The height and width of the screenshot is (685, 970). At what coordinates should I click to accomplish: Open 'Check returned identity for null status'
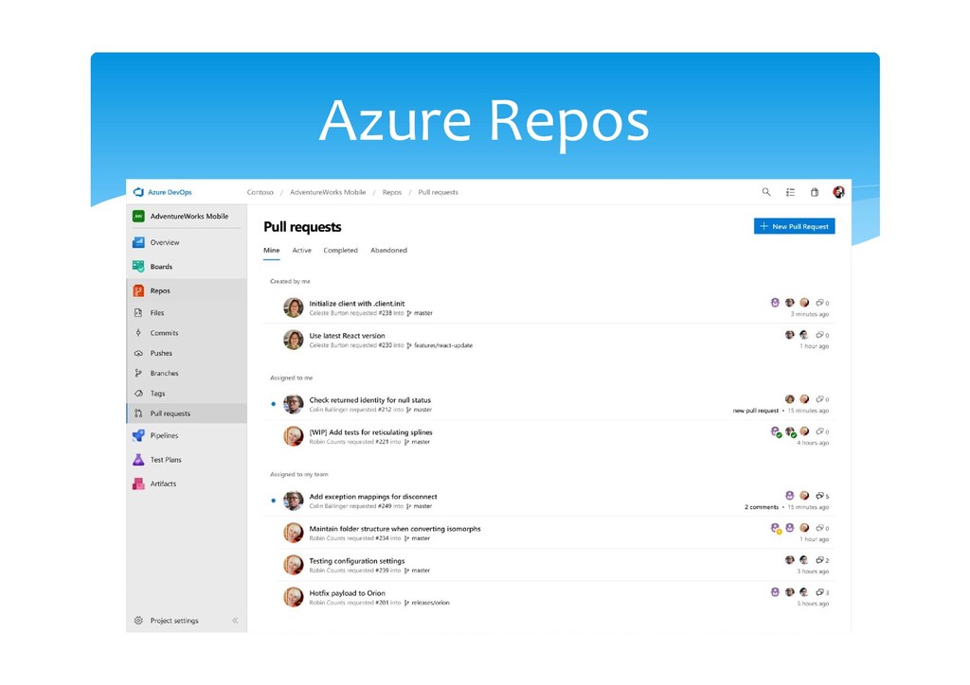(x=370, y=399)
